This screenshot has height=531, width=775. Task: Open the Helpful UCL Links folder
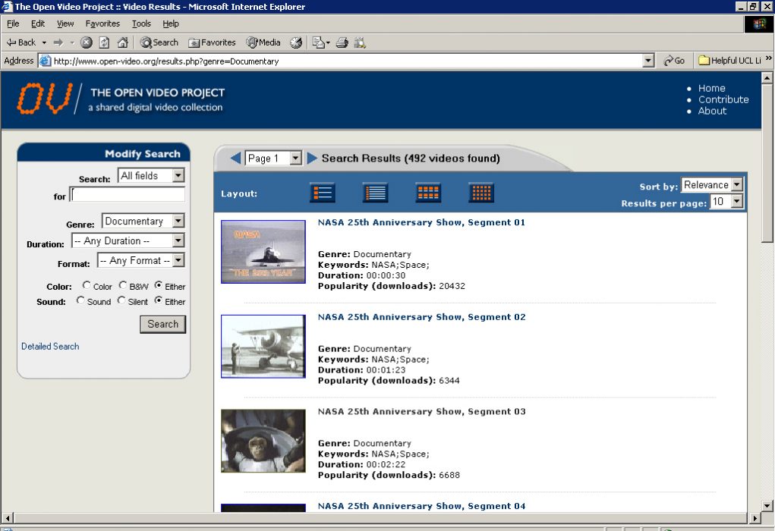[x=729, y=61]
